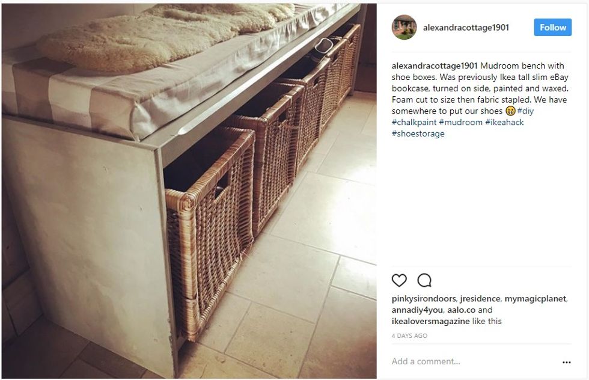View jresidence profile from likes
Screen dimensions: 589x380
coord(480,299)
